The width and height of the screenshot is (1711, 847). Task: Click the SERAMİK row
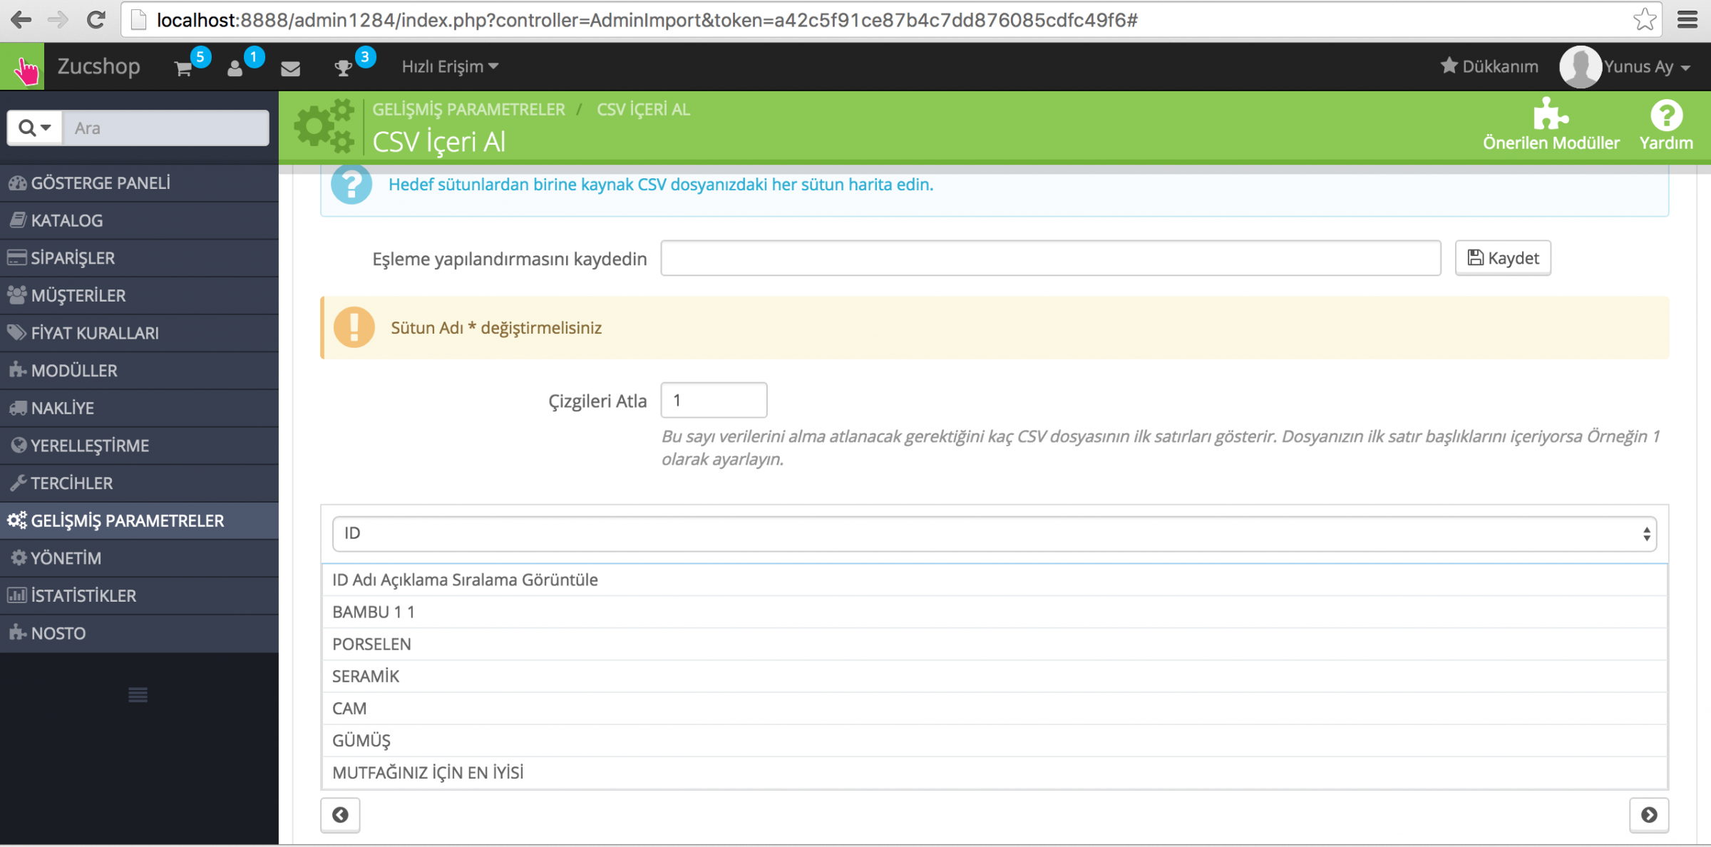coord(995,676)
